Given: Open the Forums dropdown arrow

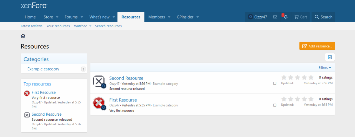Looking at the screenshot, I should (x=82, y=17).
